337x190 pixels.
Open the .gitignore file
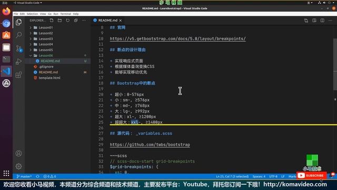tap(46, 67)
